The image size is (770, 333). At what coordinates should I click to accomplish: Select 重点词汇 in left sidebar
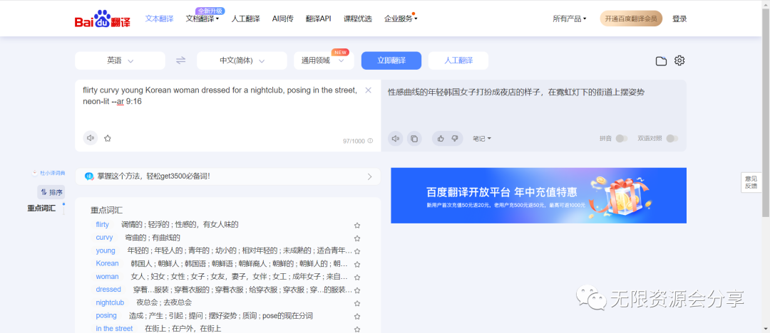point(41,208)
